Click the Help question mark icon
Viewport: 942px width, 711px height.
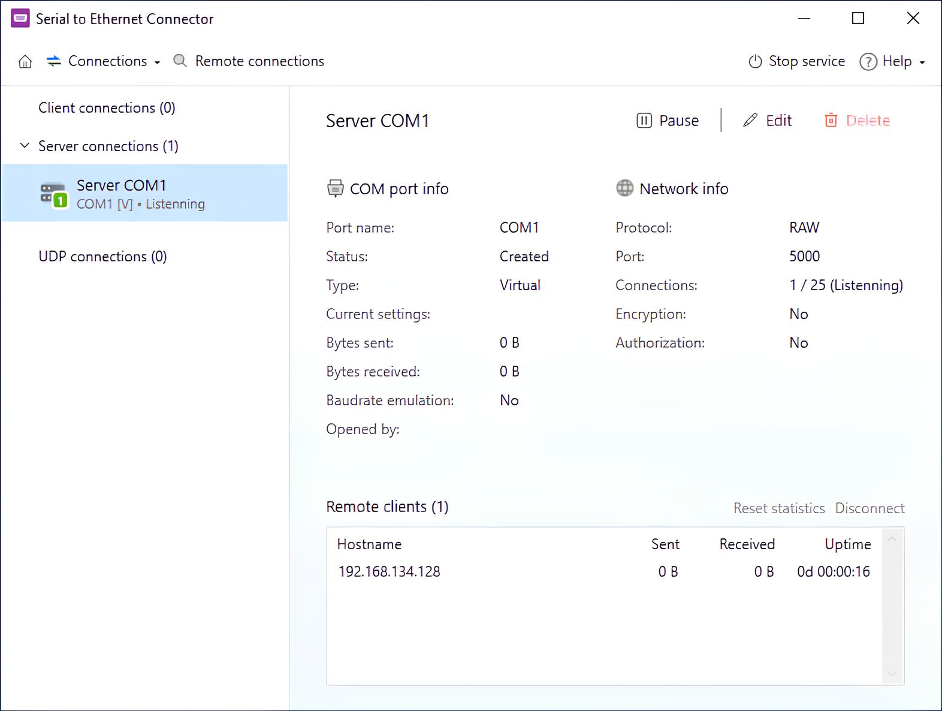click(x=868, y=61)
